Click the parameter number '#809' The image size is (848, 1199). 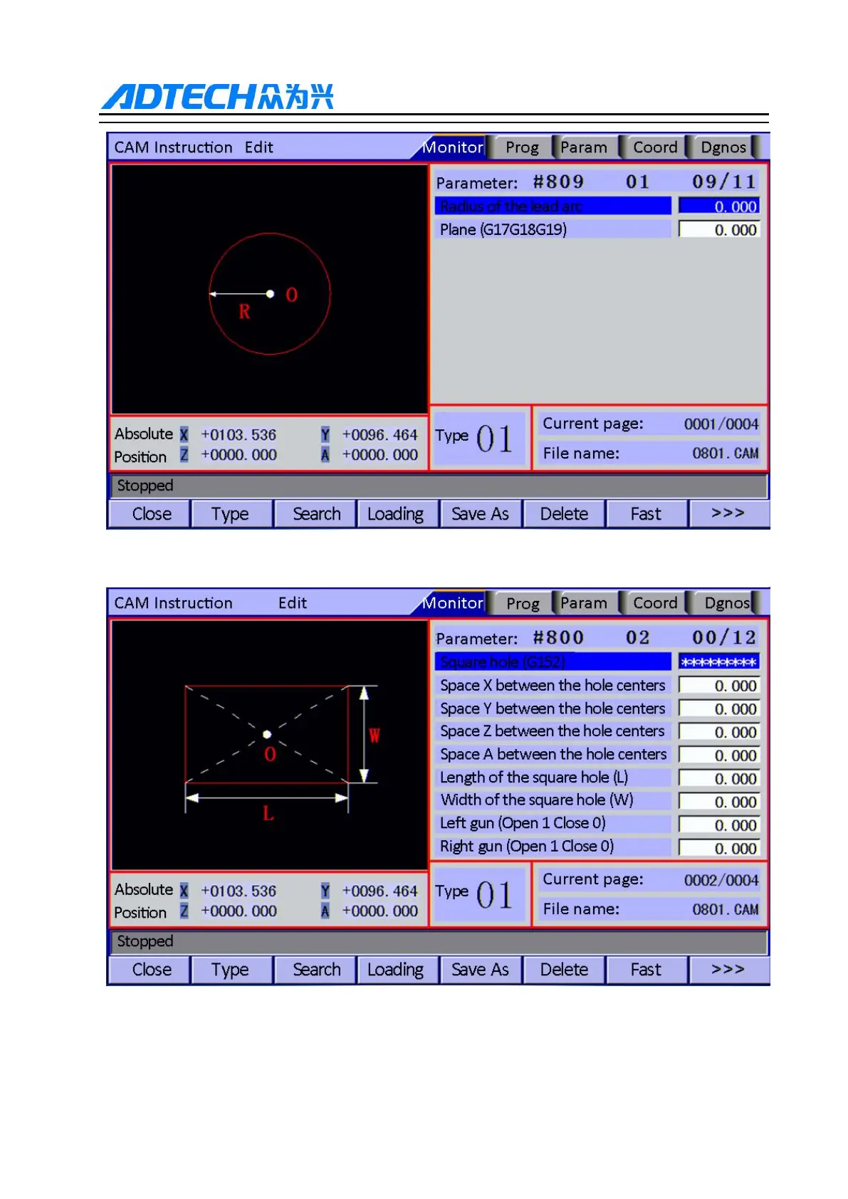click(x=559, y=182)
